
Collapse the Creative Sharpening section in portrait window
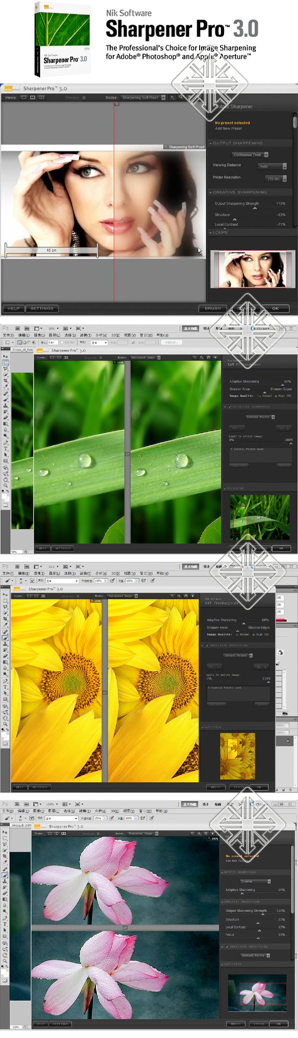pos(211,192)
